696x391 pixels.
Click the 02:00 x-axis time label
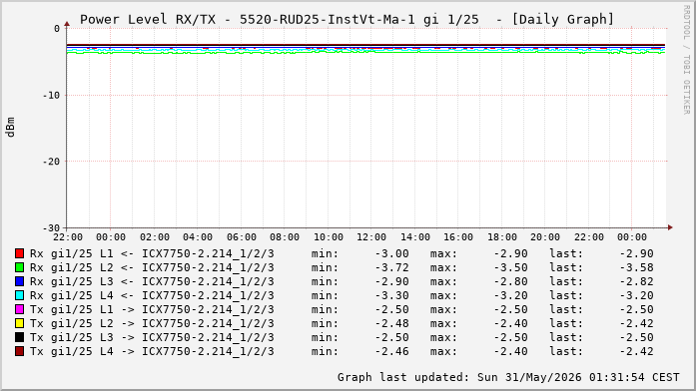pos(155,237)
